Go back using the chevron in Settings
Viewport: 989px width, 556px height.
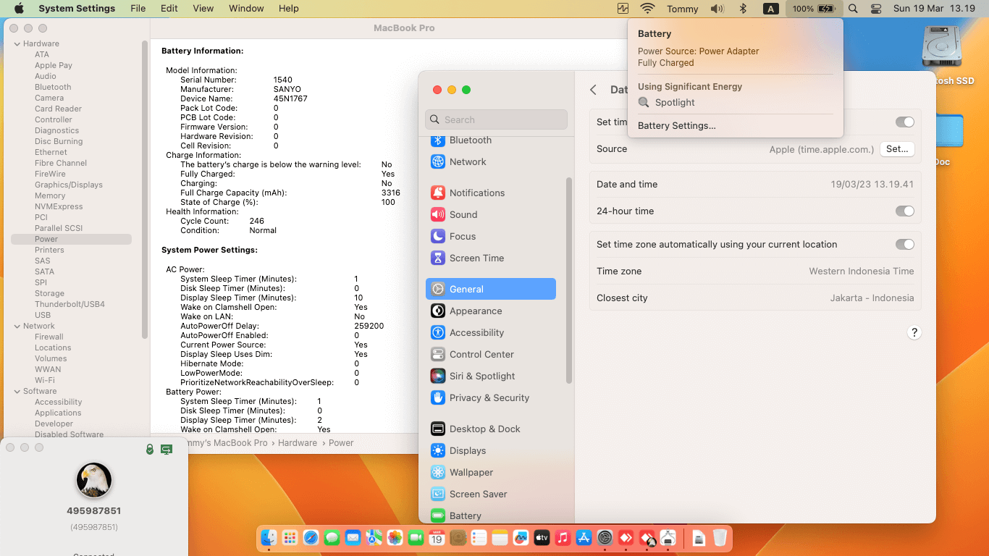(x=593, y=90)
